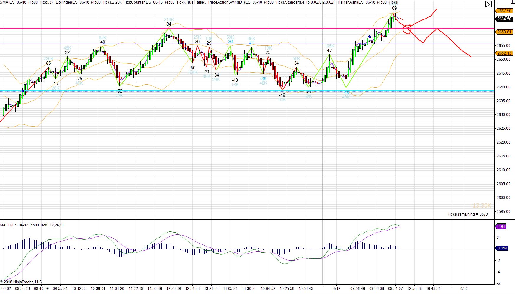This screenshot has height=294, width=515.
Task: Click the -6 MACD axis label
Action: point(498,283)
